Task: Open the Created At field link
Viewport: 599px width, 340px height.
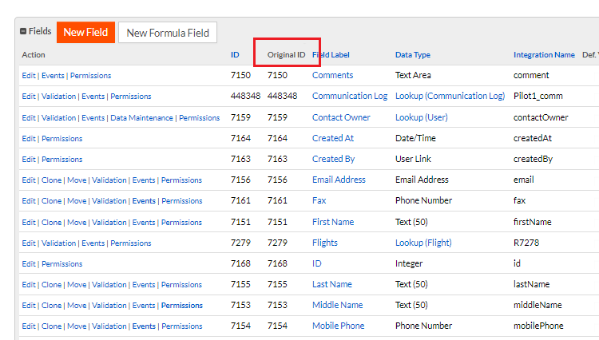Action: 333,138
